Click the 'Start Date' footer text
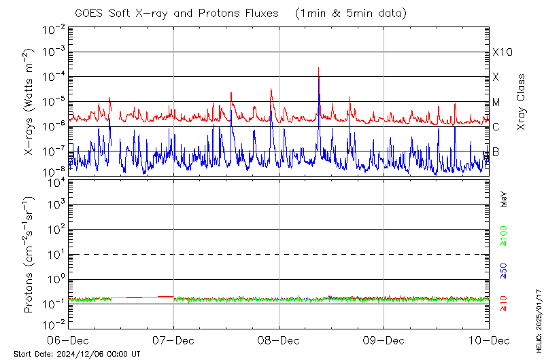 pyautogui.click(x=77, y=354)
